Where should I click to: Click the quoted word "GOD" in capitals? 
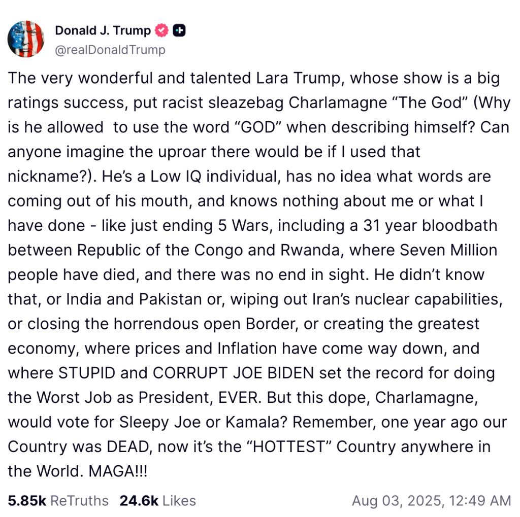tap(258, 127)
